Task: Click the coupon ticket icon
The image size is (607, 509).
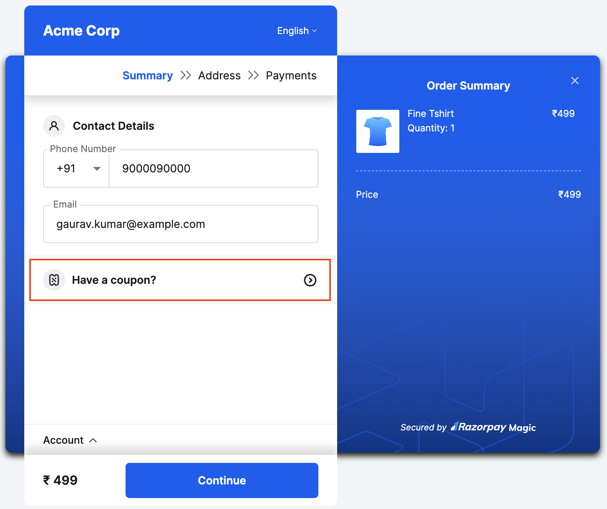Action: tap(54, 280)
